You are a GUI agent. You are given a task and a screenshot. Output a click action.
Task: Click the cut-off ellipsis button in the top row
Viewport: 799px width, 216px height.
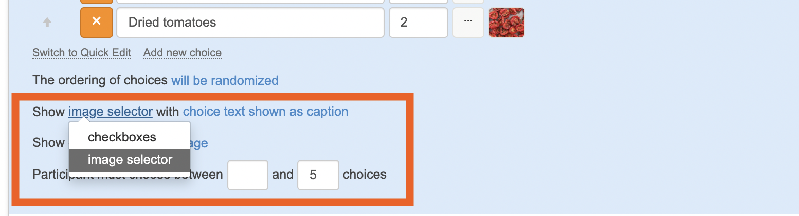(x=468, y=2)
